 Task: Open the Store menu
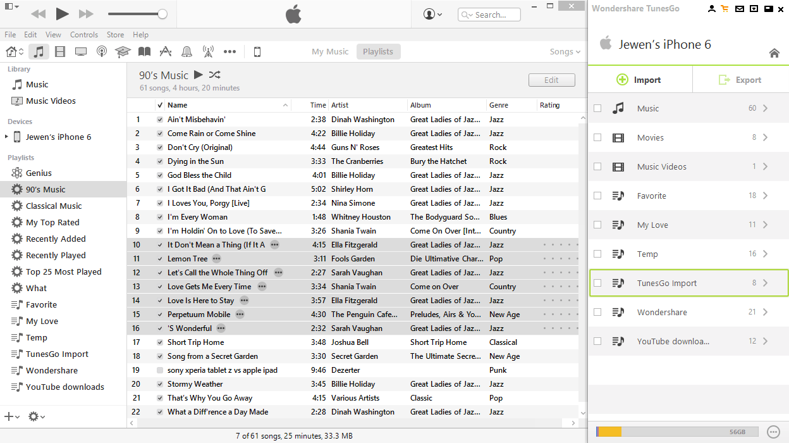(115, 35)
